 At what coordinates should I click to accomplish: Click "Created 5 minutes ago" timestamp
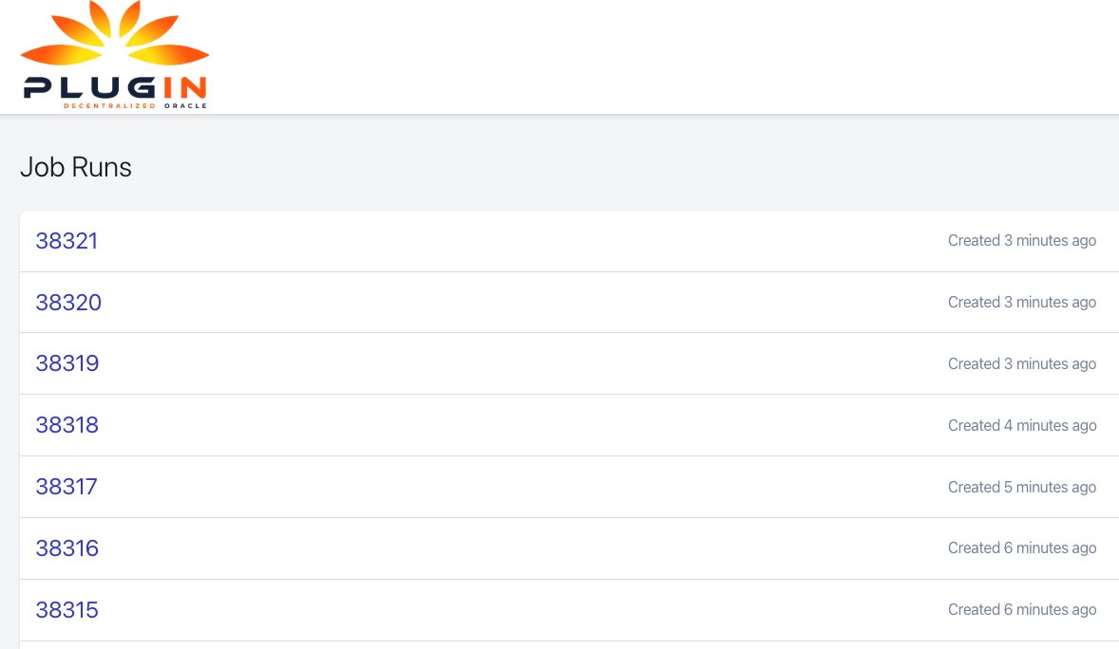click(1022, 488)
